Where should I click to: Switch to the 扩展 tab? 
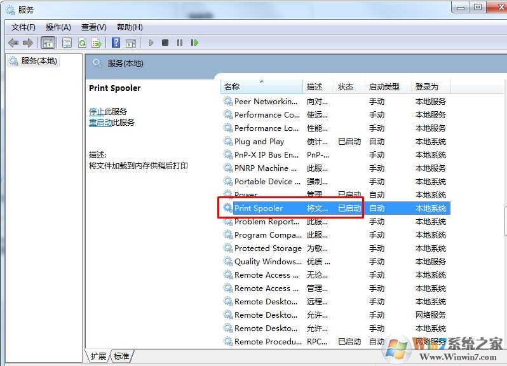click(x=98, y=356)
